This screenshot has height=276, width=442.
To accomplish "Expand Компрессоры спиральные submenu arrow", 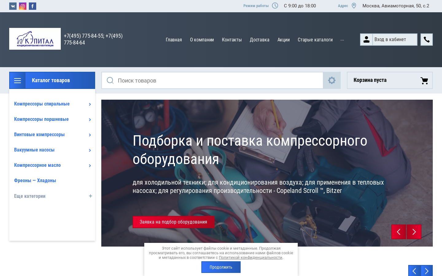I will 90,104.
